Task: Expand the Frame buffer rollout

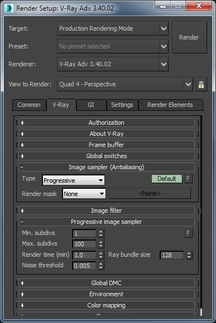Action: pos(107,145)
